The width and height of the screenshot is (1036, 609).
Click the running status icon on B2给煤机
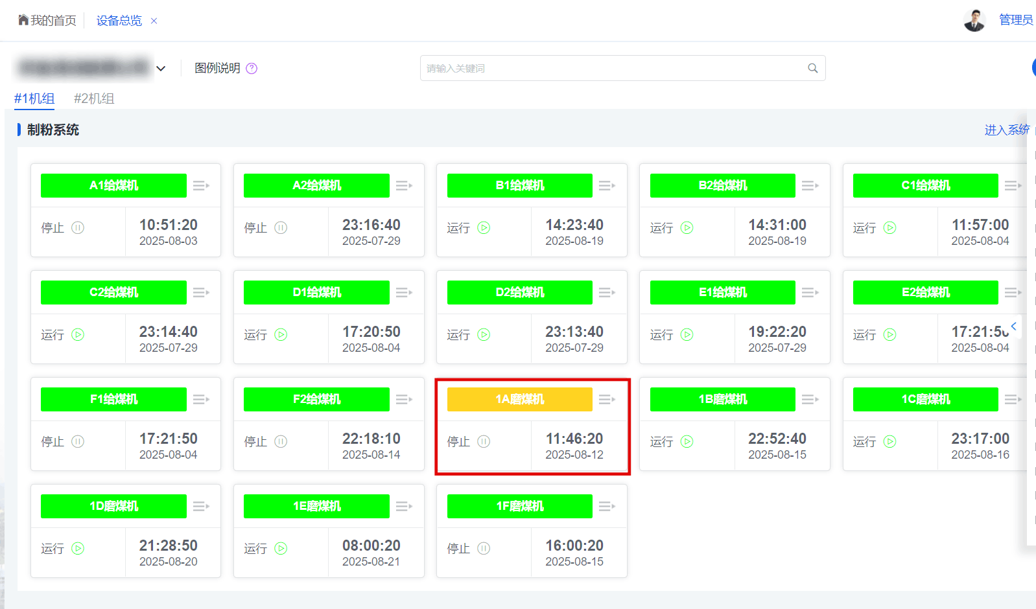[687, 228]
